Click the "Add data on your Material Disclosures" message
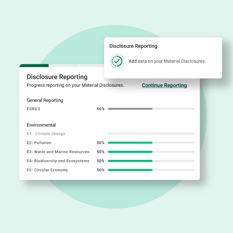The width and height of the screenshot is (233, 233). [167, 61]
